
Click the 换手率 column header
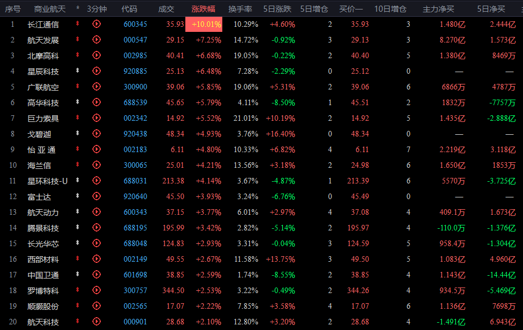[x=240, y=9]
